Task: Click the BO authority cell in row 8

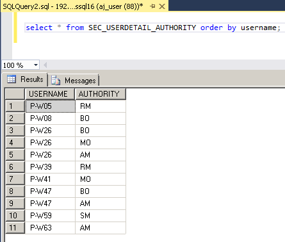Action: [101, 191]
